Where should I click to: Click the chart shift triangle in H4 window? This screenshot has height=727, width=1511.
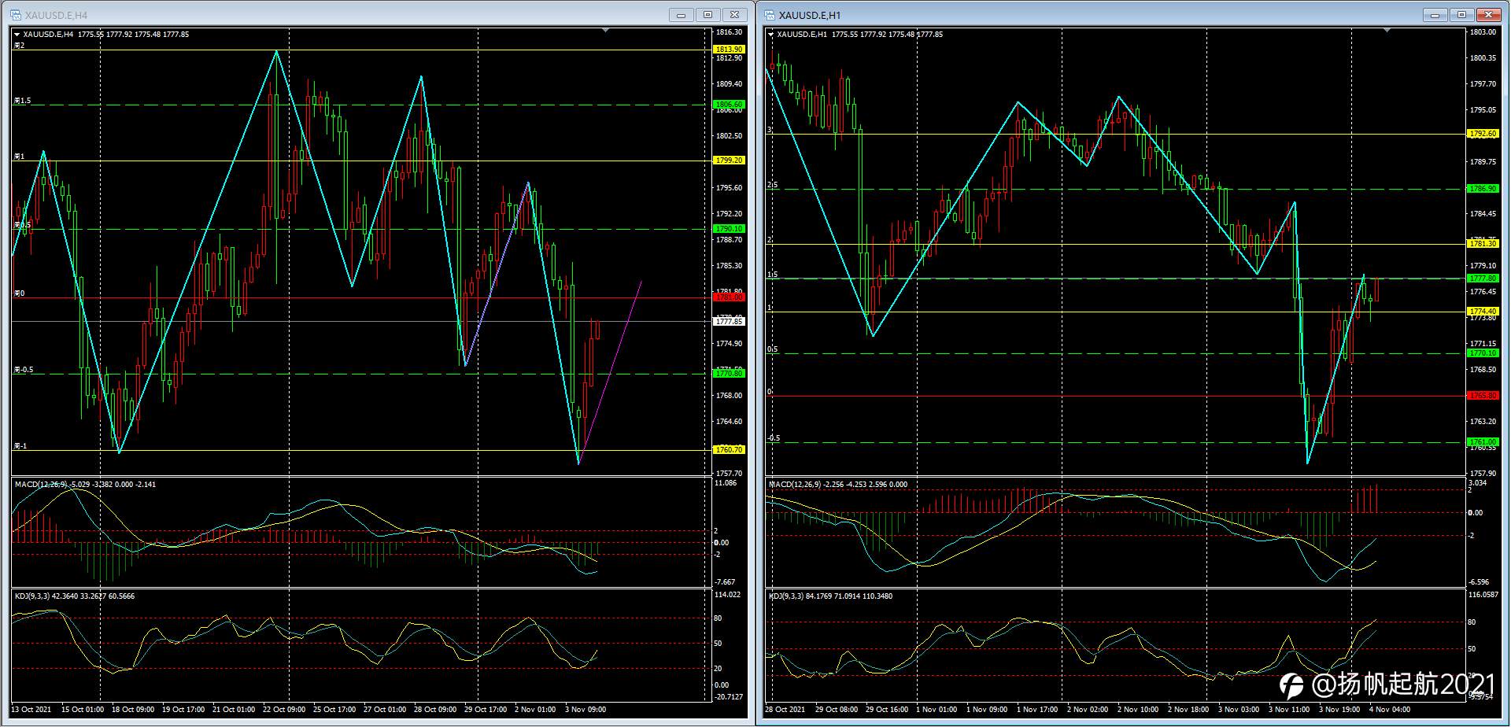pyautogui.click(x=605, y=31)
